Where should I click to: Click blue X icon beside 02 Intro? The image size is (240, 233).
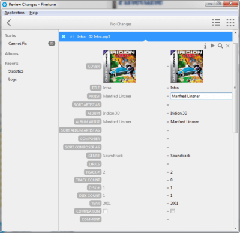(64, 37)
